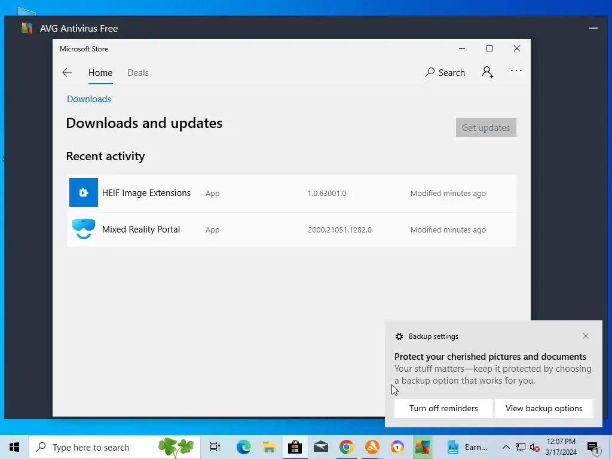Open the Earn... taskbar item
Viewport: 612px width, 459px height.
click(467, 447)
